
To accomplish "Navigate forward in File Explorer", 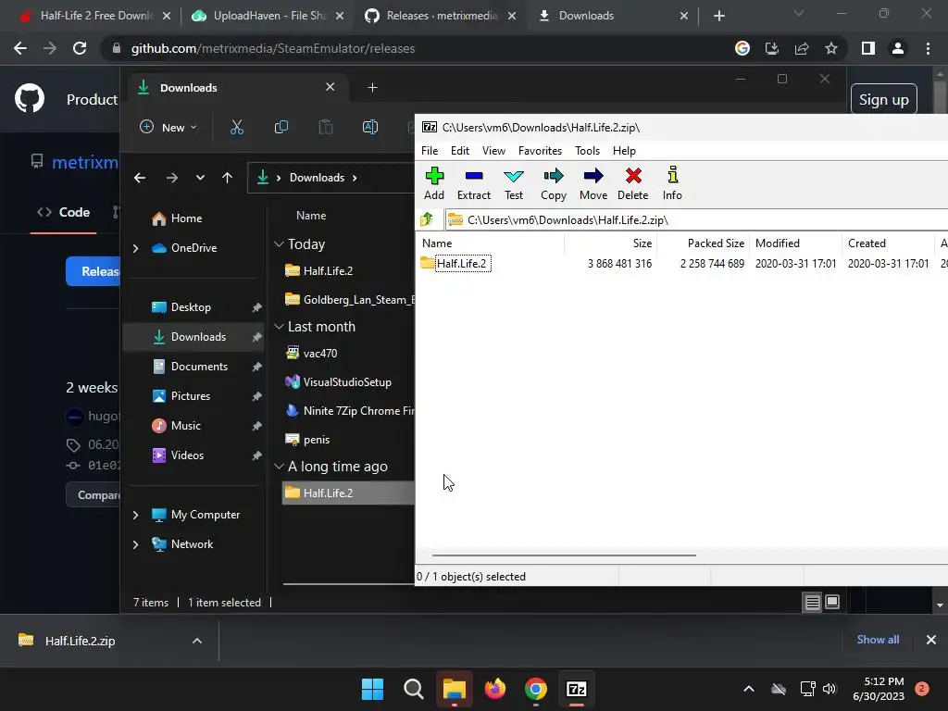I will coord(171,178).
